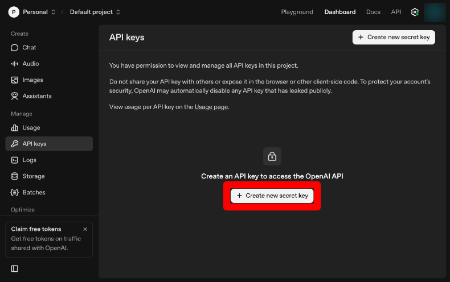Click the lock icon above the heading
Image resolution: width=450 pixels, height=282 pixels.
pyautogui.click(x=272, y=156)
